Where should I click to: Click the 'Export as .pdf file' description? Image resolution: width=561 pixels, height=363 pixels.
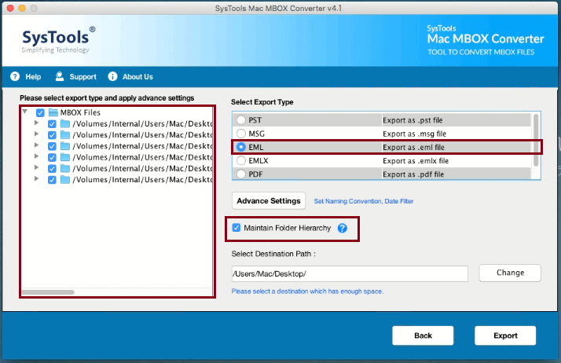point(413,174)
